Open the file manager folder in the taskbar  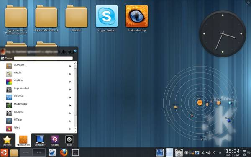tap(14, 152)
